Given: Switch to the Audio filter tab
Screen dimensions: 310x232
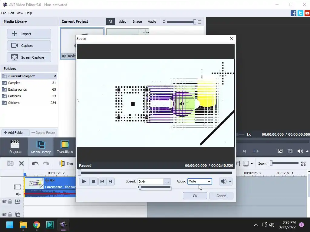Looking at the screenshot, I should pyautogui.click(x=152, y=21).
